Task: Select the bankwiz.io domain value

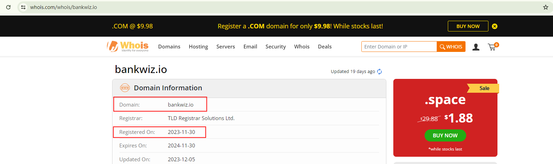Action: (x=181, y=104)
